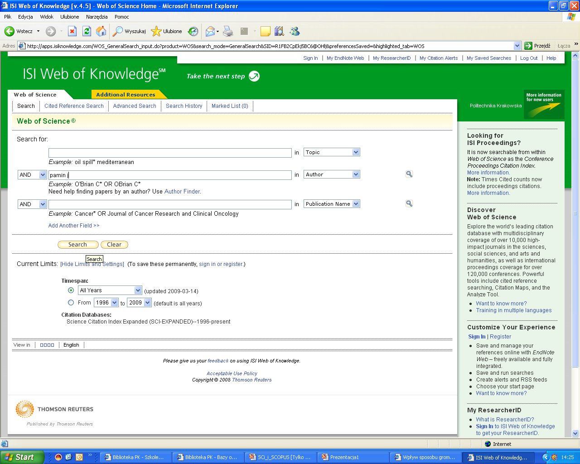580x464 pixels.
Task: Click the Clear button
Action: (x=114, y=244)
